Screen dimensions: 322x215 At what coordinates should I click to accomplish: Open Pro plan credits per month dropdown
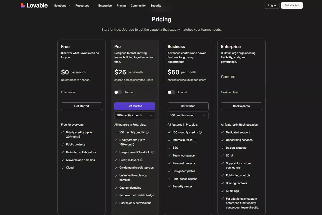pos(135,115)
